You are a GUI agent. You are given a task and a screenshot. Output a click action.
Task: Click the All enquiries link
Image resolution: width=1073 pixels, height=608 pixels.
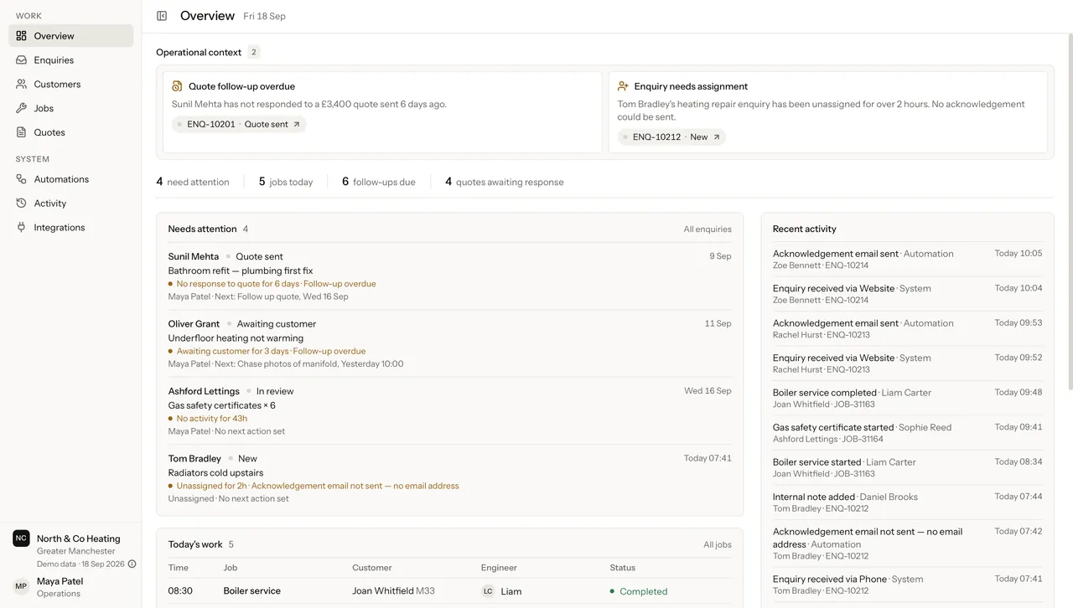coord(707,229)
